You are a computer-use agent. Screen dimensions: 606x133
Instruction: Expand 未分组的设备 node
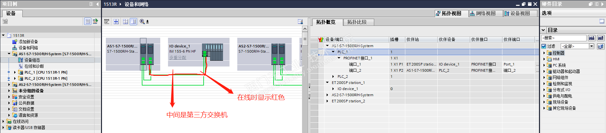point(9,91)
